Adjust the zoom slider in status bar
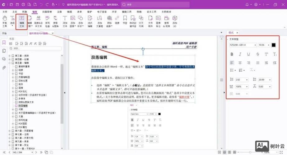This screenshot has height=155, width=287. (x=250, y=152)
